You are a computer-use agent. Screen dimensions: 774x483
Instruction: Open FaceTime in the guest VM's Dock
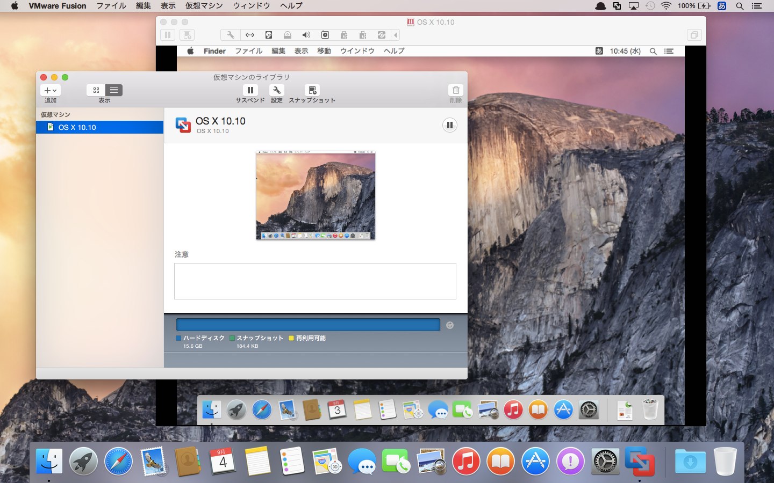[463, 411]
